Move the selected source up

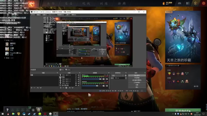(x=70, y=88)
